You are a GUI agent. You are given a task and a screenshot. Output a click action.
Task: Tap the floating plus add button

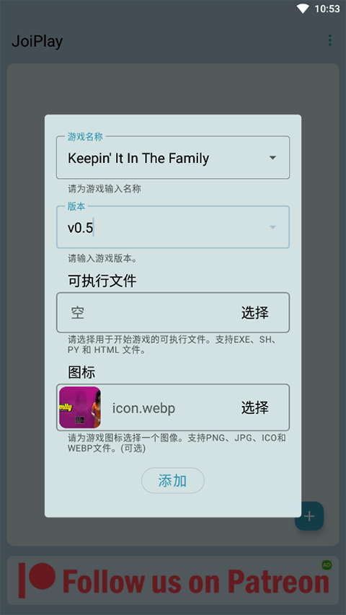click(x=309, y=516)
